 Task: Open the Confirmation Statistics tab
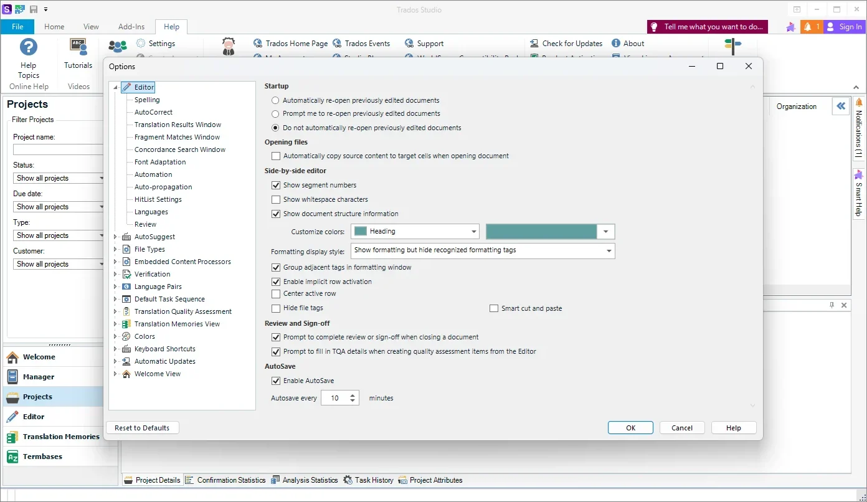pyautogui.click(x=225, y=480)
